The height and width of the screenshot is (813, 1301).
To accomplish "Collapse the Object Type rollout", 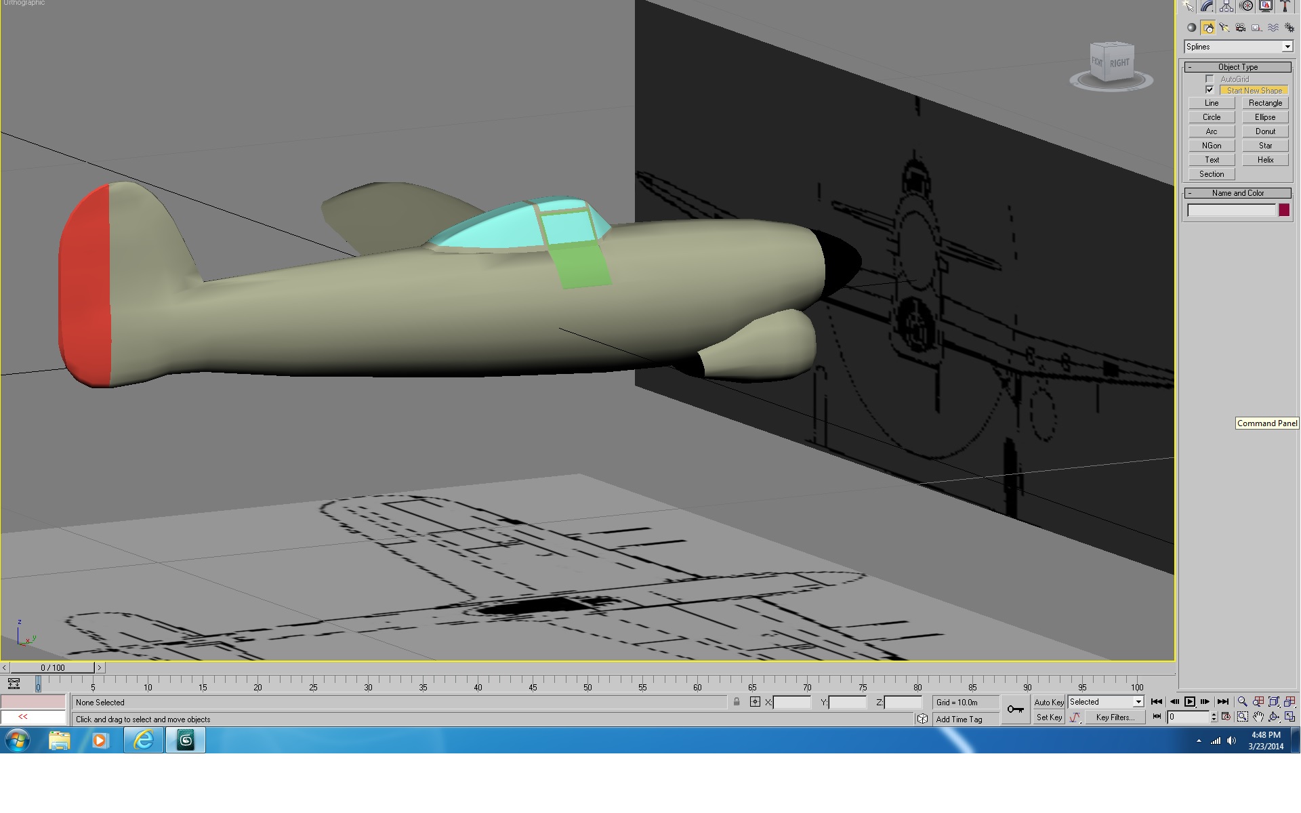I will (1238, 67).
